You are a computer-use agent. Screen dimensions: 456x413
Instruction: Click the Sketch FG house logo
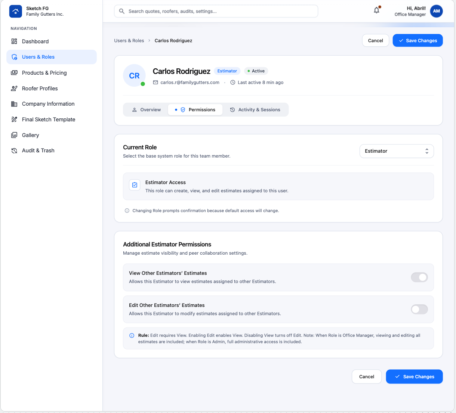coord(15,11)
